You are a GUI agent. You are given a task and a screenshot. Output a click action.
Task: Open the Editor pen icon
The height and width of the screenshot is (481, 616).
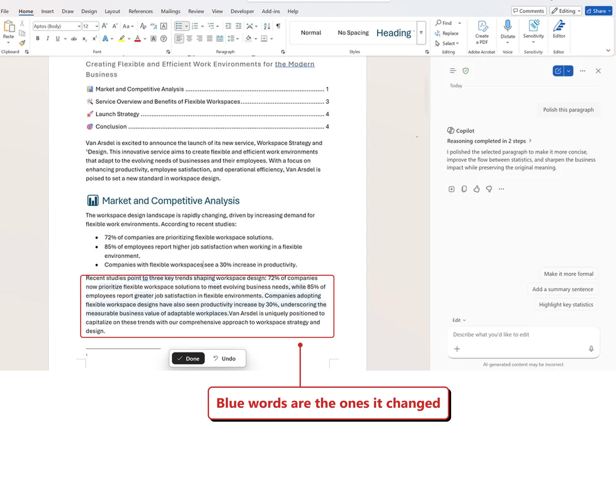point(559,26)
